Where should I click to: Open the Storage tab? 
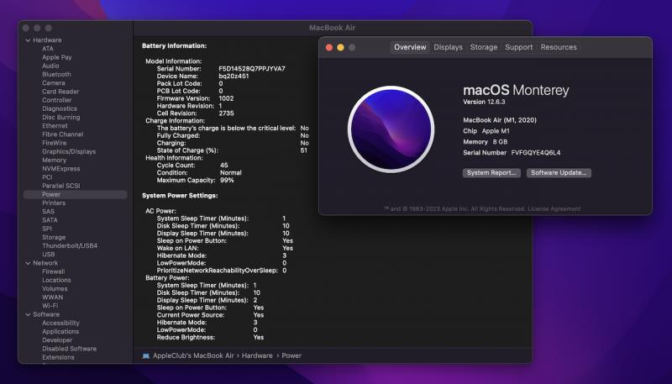[x=484, y=48]
